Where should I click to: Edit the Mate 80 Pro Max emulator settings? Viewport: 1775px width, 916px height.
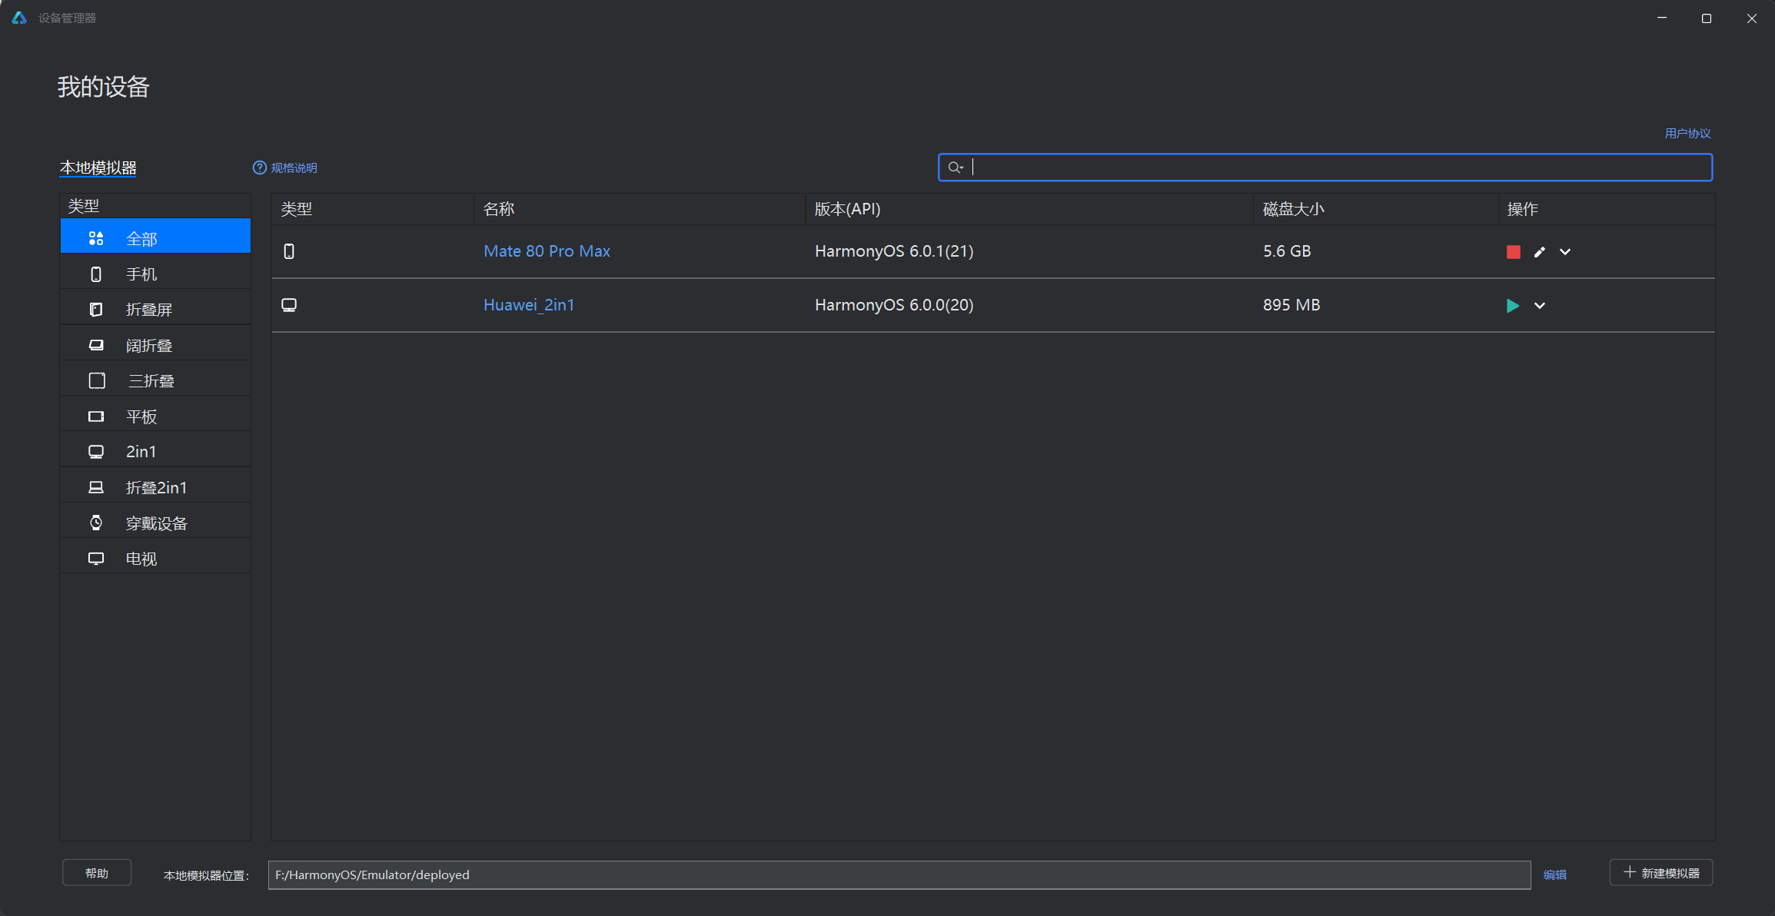[1539, 252]
